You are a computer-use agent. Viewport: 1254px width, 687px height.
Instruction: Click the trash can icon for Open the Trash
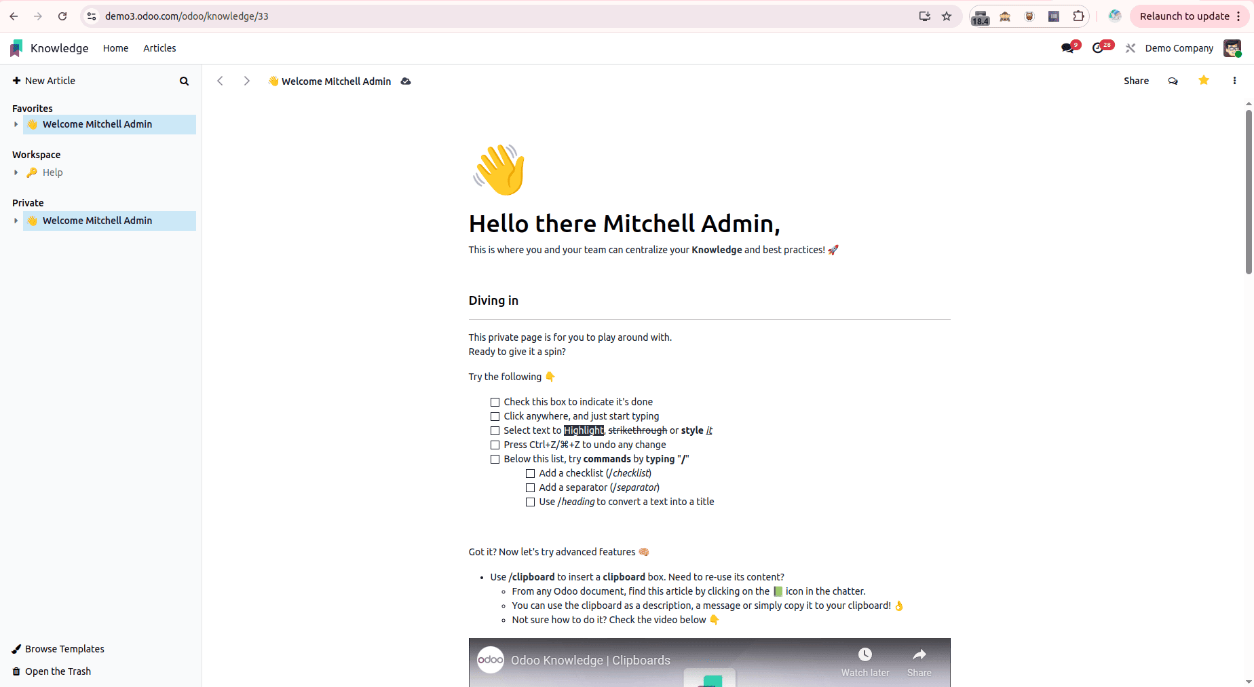click(x=16, y=671)
